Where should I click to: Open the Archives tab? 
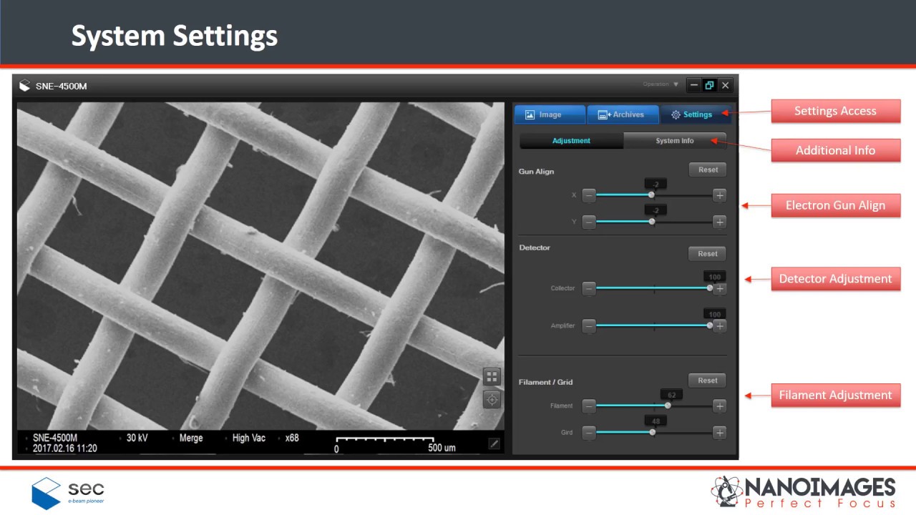(x=623, y=114)
